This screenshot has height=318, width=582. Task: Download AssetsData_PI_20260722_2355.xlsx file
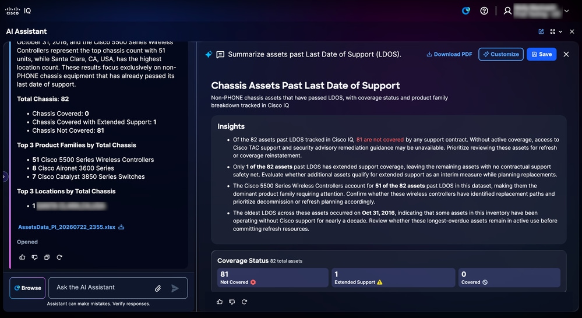[121, 227]
